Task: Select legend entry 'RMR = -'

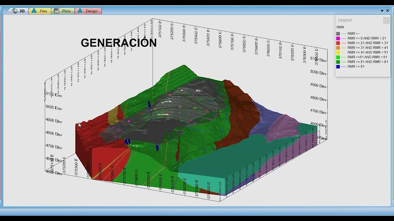Action: pos(354,34)
